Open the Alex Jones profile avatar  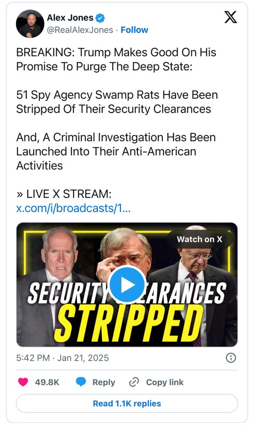pyautogui.click(x=30, y=23)
